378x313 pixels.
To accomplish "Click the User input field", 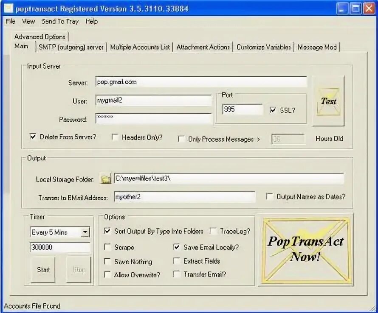I will tap(154, 100).
